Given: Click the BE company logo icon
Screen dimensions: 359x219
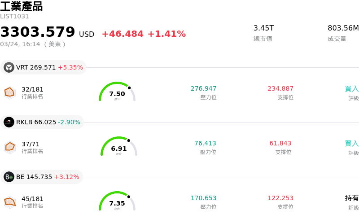Looking at the screenshot, I should point(9,177).
